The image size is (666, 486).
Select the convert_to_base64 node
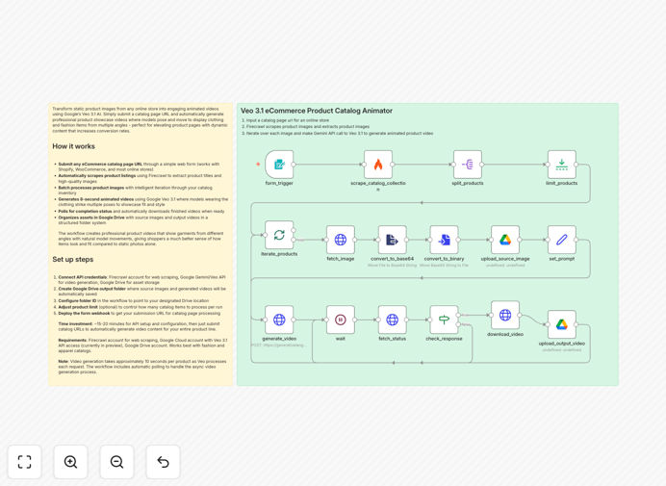pos(393,240)
